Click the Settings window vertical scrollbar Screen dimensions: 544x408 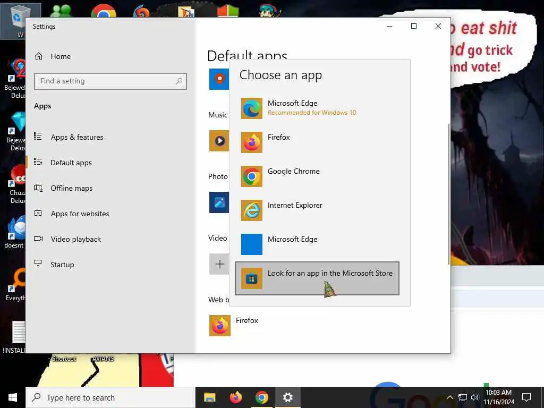449,194
